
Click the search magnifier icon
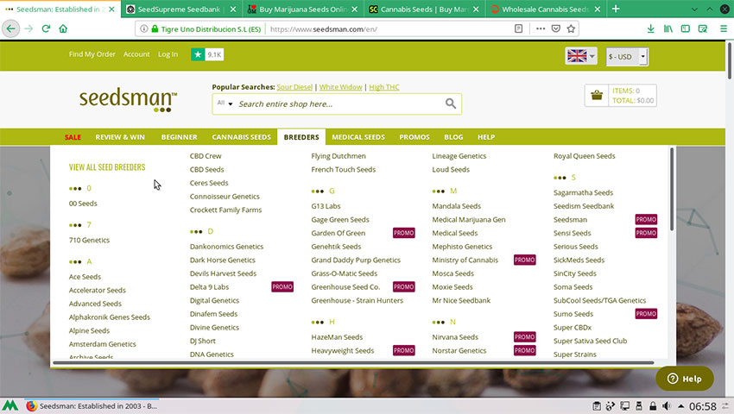[x=450, y=103]
